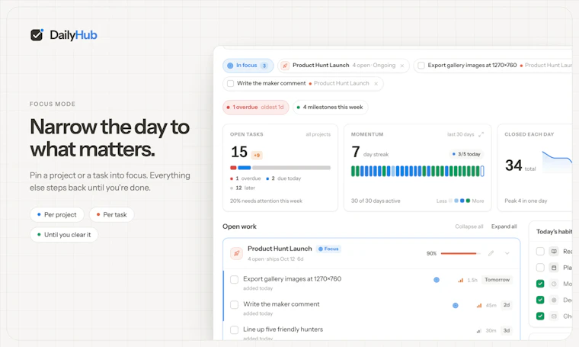Click the Focus badge next to Product Hunt Launch
579x347 pixels.
(x=328, y=249)
